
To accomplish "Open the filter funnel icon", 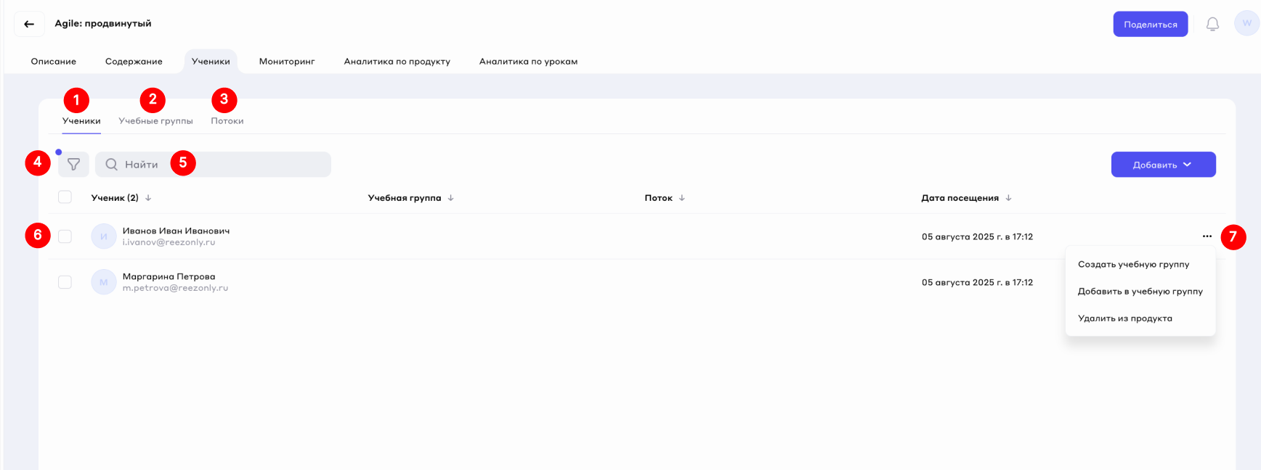I will 73,165.
